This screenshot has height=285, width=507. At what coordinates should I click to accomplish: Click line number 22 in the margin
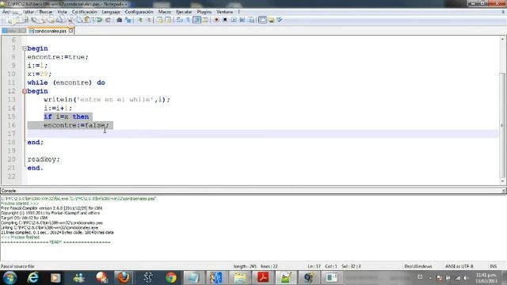point(12,177)
